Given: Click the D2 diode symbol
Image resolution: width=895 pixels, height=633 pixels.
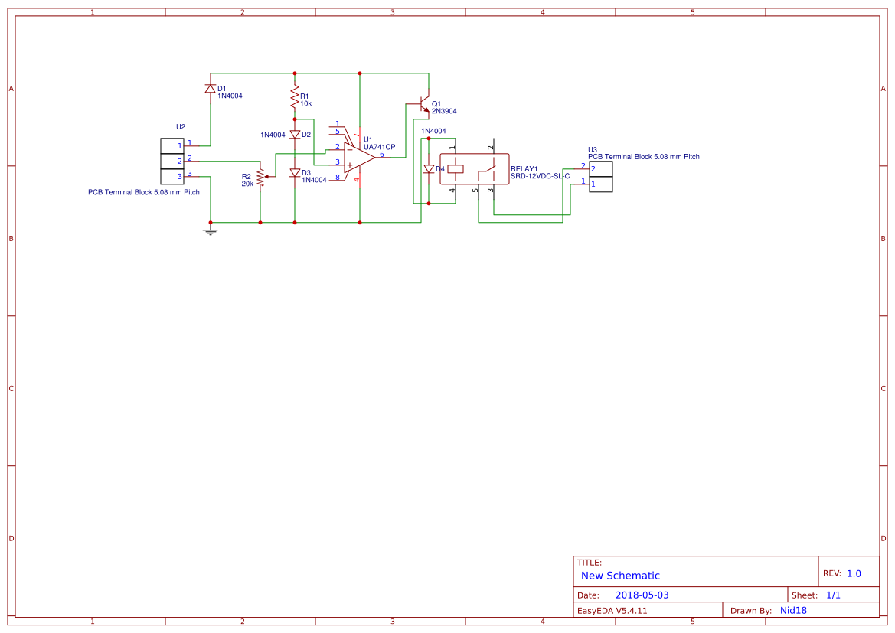Looking at the screenshot, I should (294, 133).
